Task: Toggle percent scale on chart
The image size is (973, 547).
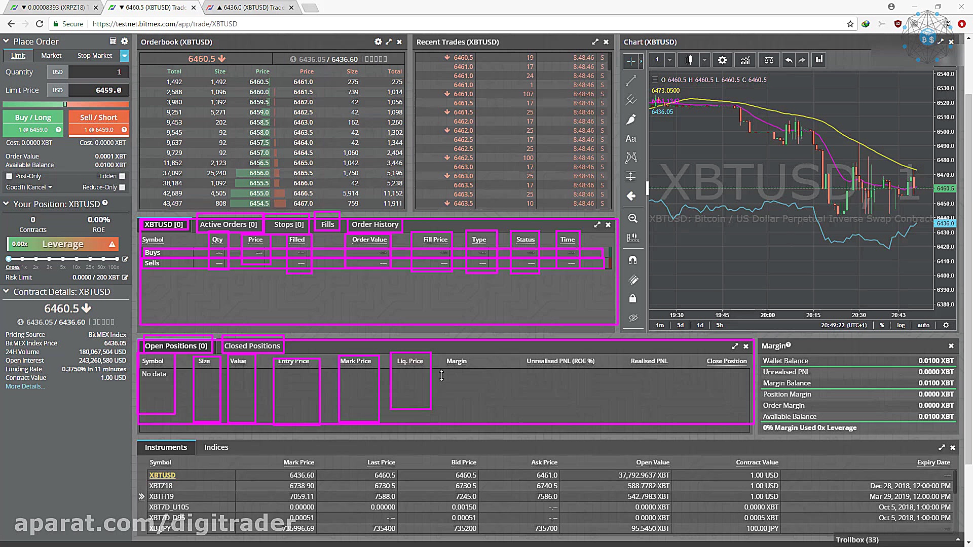Action: [x=882, y=325]
